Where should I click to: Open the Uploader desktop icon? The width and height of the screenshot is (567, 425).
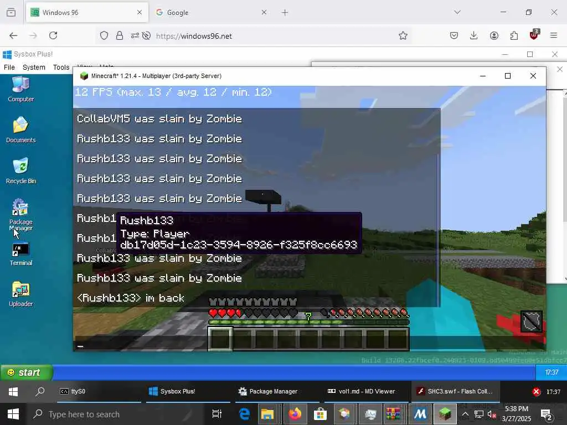tap(20, 294)
